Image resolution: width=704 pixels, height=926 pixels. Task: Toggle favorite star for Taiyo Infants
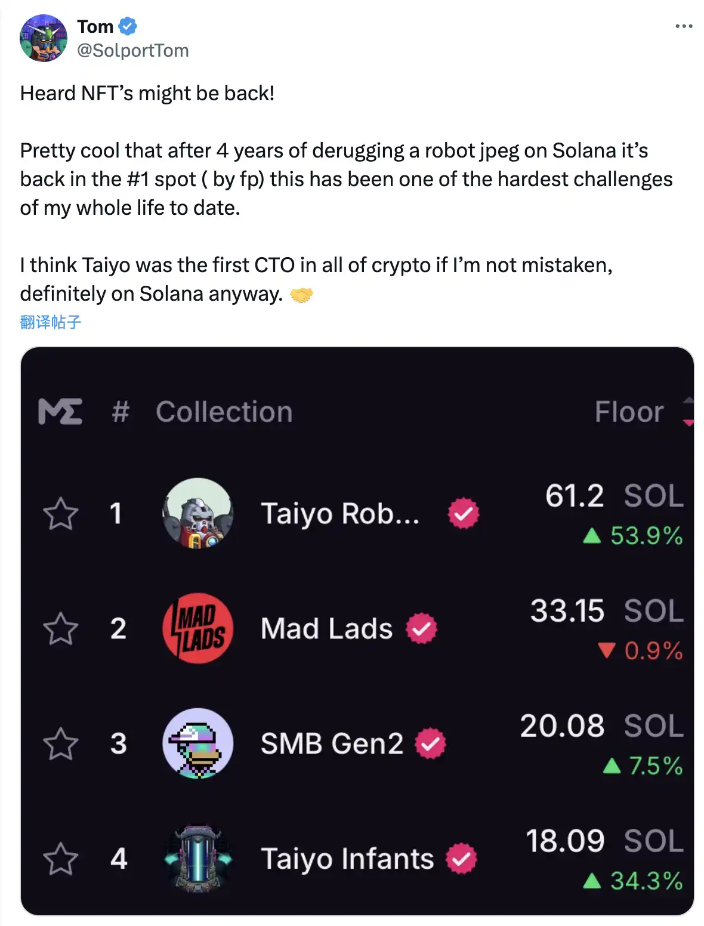coord(60,859)
